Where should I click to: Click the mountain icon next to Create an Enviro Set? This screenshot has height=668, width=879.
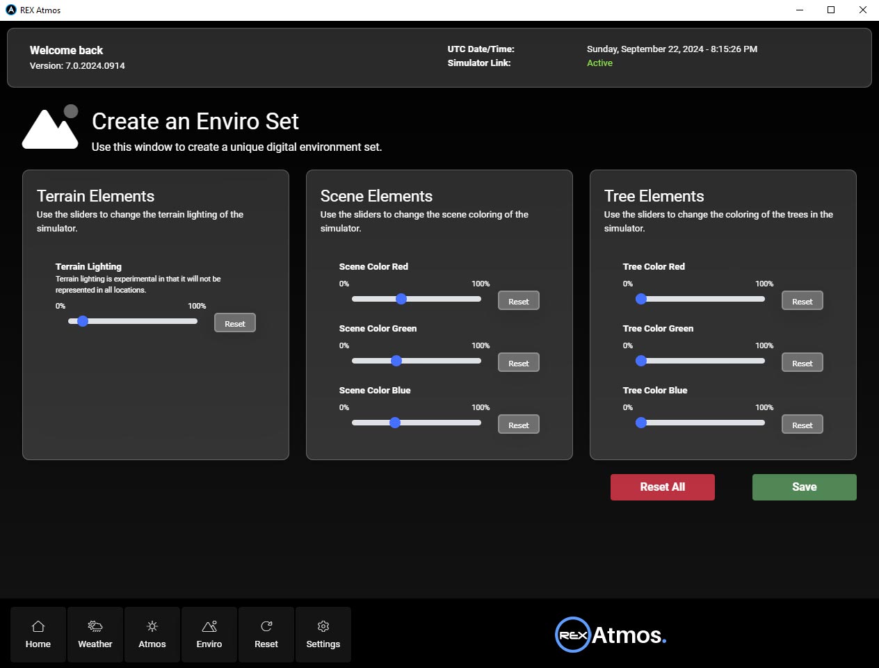(x=49, y=127)
